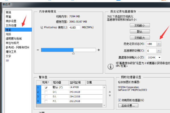Open the 高速缓存级别 arrow popup
The image size is (170, 113).
159,51
